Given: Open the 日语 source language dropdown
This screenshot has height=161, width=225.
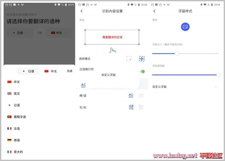Looking at the screenshot, I should click(20, 33).
